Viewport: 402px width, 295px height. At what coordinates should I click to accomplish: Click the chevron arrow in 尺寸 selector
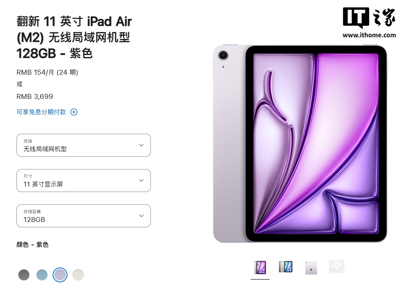141,181
